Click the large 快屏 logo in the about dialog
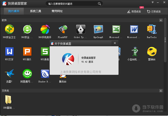The height and width of the screenshot is (116, 168). point(68,59)
